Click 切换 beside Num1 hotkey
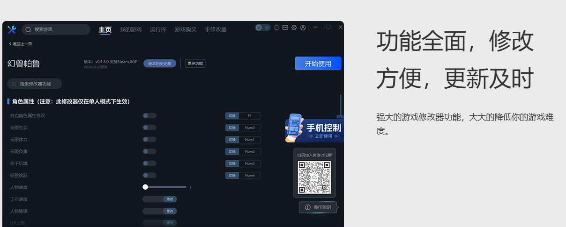 [x=232, y=140]
